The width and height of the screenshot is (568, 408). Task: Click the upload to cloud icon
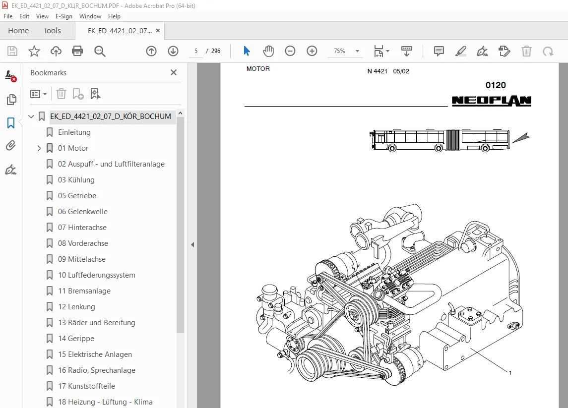pyautogui.click(x=56, y=51)
